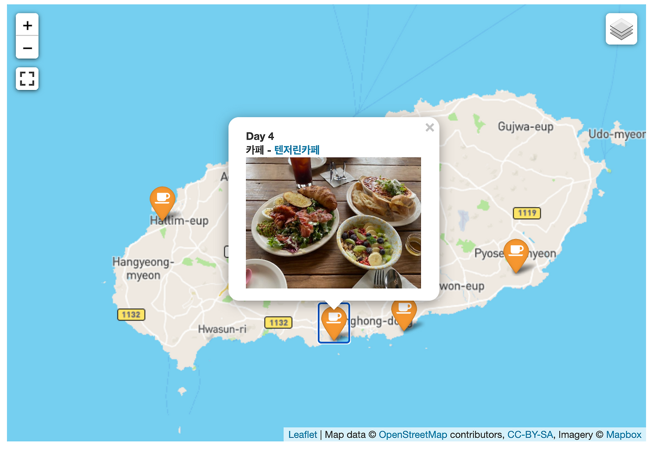Click the Gujwa-eup map label

[525, 126]
